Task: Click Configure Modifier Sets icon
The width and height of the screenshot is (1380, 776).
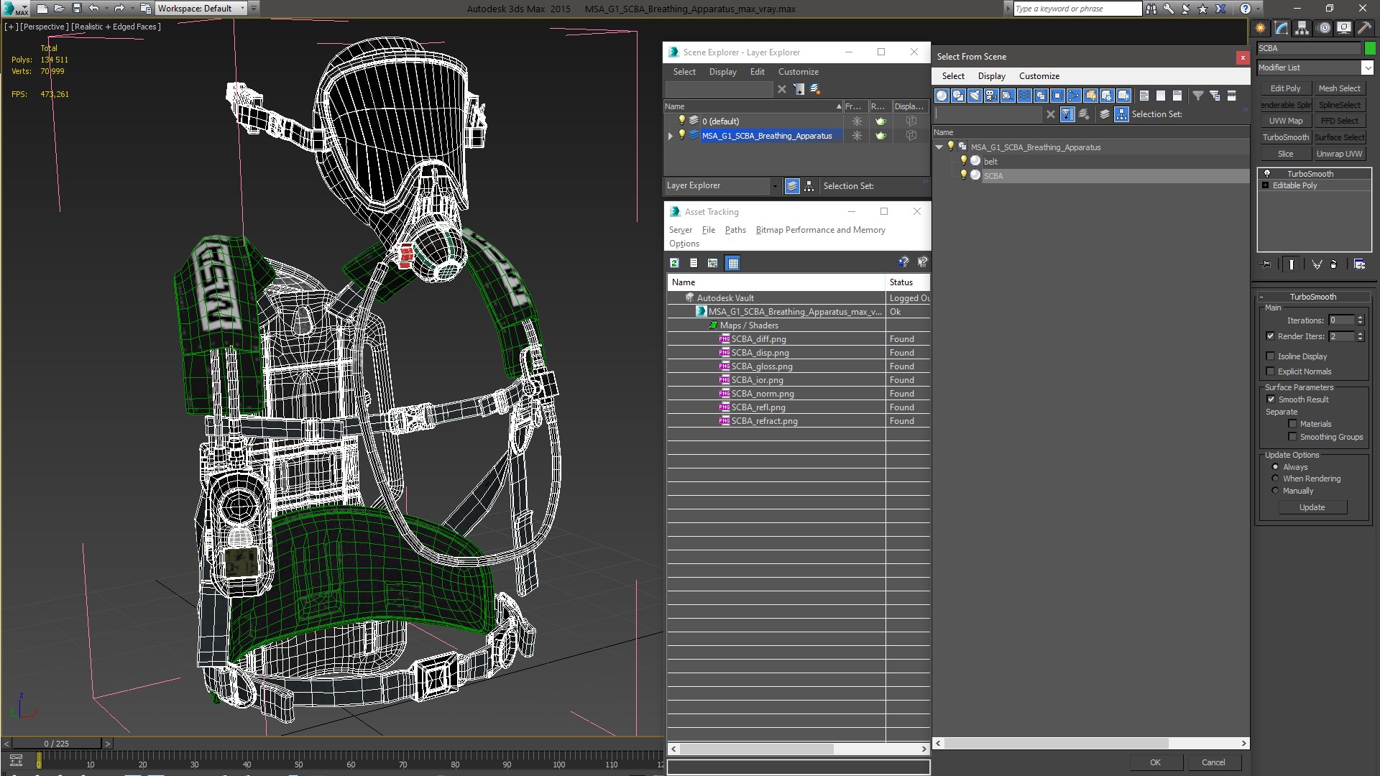Action: (1359, 264)
